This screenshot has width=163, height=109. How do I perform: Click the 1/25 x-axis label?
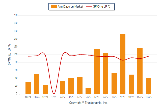click(x=54, y=97)
